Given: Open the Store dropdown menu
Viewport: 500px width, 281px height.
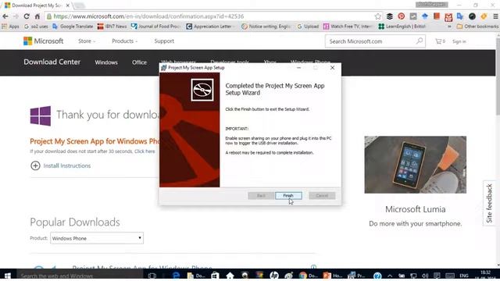Looking at the screenshot, I should coord(87,41).
